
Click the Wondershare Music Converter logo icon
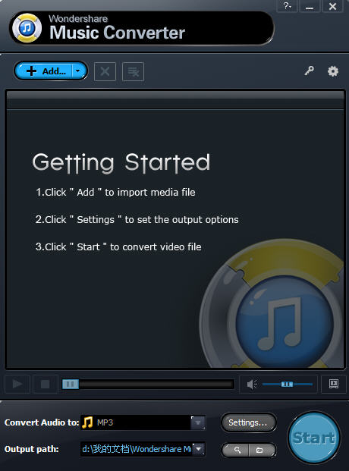tap(27, 28)
